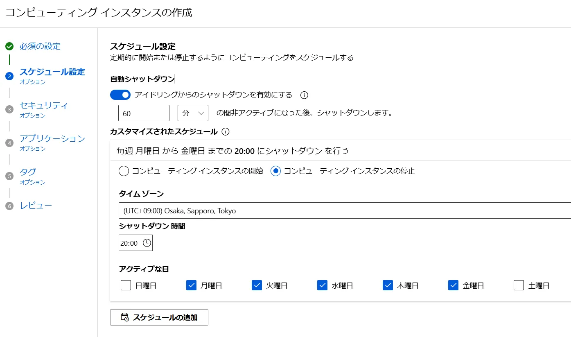Disable the idle shutdown toggle switch
Screen dimensions: 571x337
tap(120, 95)
